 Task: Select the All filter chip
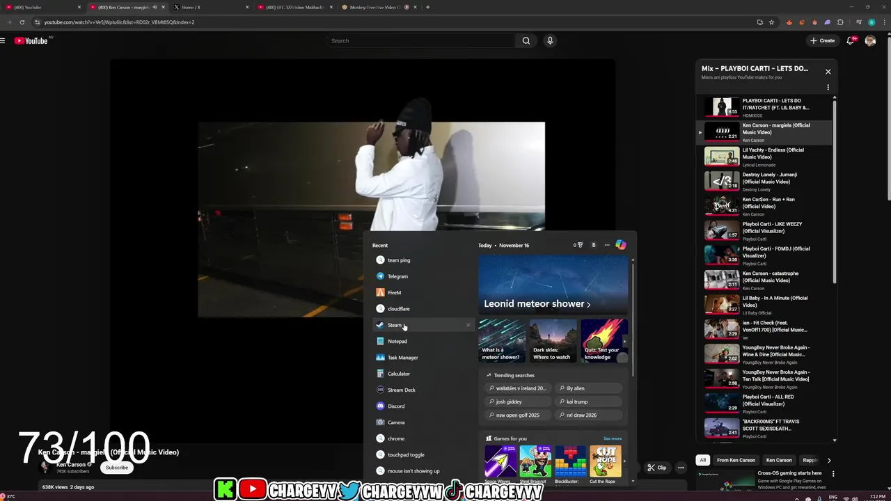coord(703,460)
